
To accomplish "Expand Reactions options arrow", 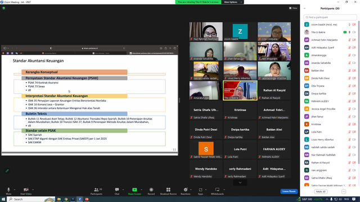I will point(191,190).
